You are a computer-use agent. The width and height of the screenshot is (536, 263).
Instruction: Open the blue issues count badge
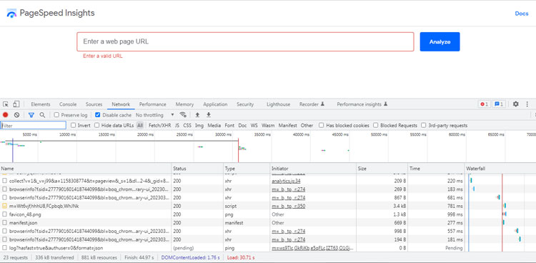(x=499, y=104)
